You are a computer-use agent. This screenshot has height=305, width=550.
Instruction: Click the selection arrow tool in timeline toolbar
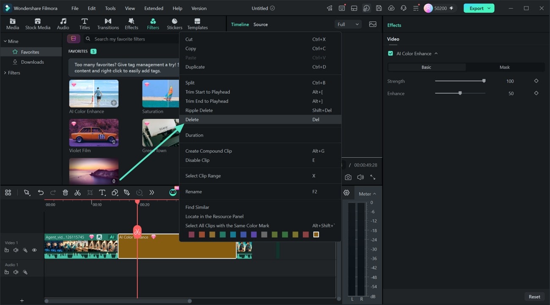[27, 192]
